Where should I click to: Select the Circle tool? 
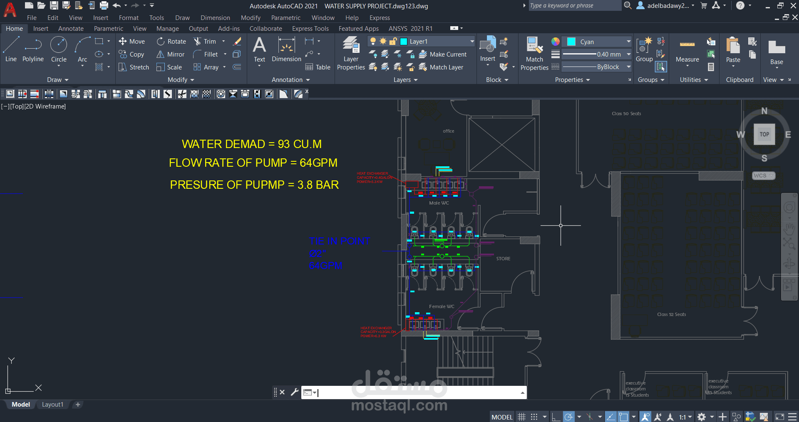coord(59,49)
